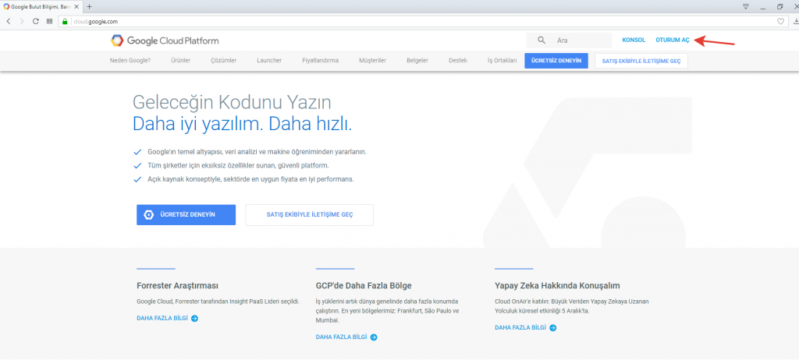Select the Google Bulut Bilişimi browser tab
Viewport: 799px width, 360px height.
(41, 6)
